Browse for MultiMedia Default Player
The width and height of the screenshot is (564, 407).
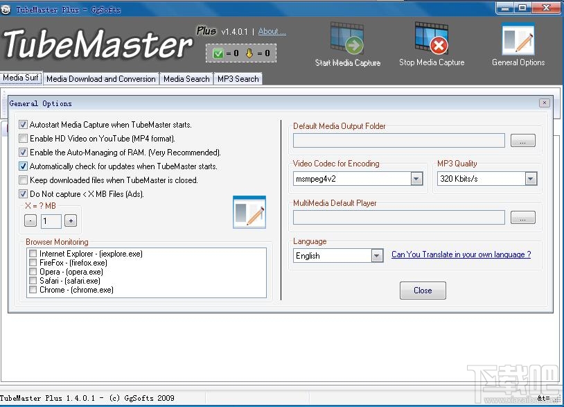pos(523,218)
